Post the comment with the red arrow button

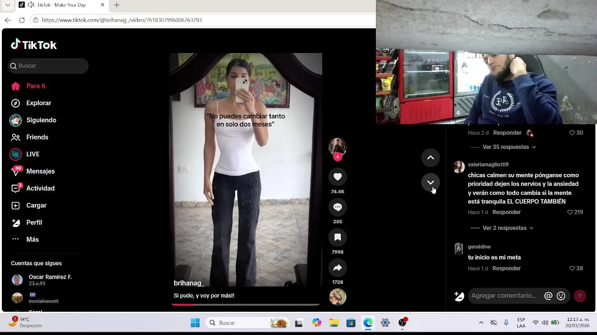(x=580, y=296)
